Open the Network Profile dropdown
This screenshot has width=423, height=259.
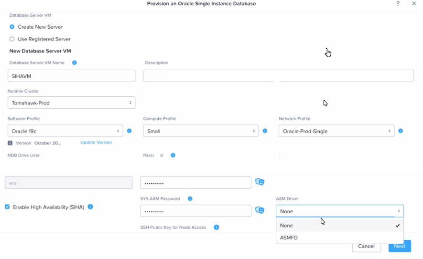tap(336, 131)
